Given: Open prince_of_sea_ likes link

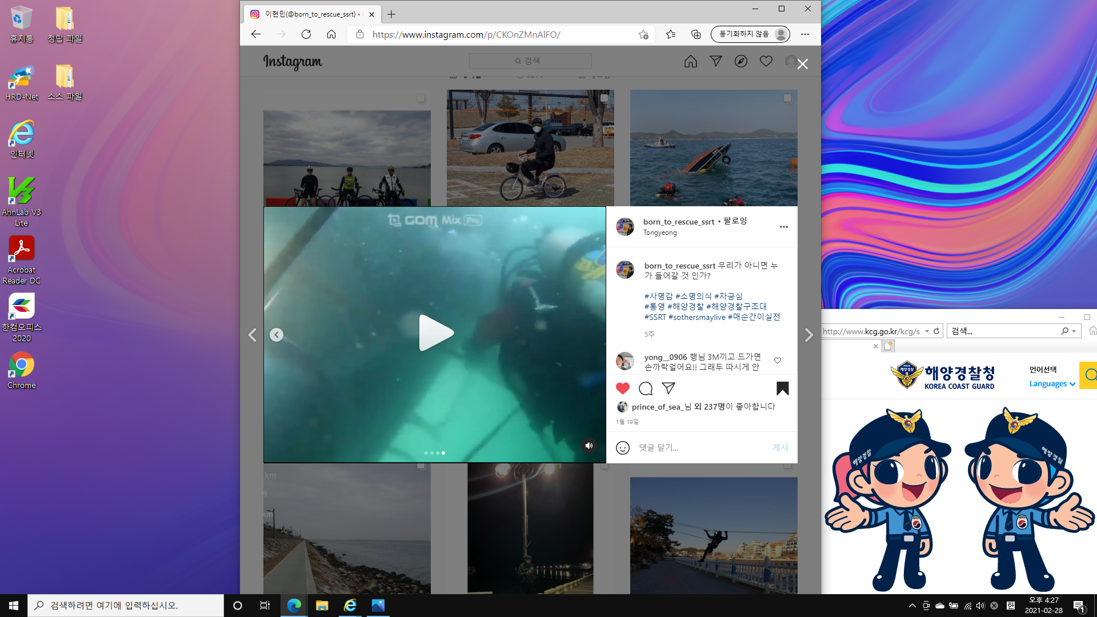Looking at the screenshot, I should pos(657,407).
